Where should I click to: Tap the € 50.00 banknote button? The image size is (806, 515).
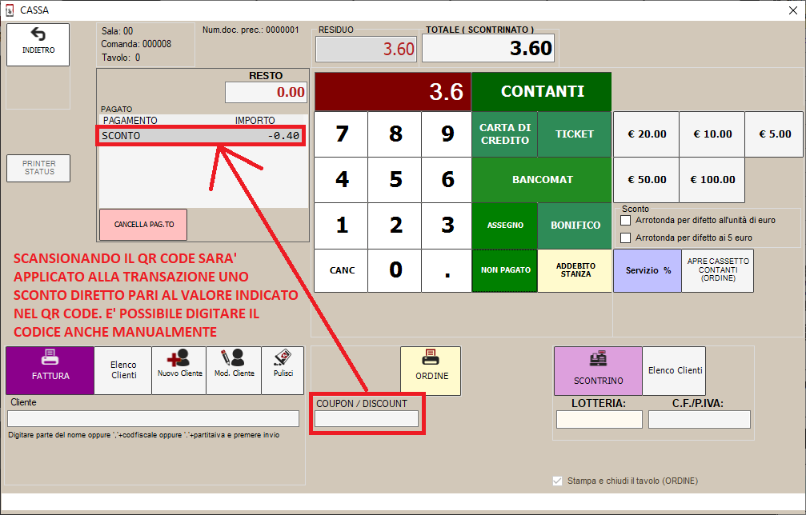[646, 180]
